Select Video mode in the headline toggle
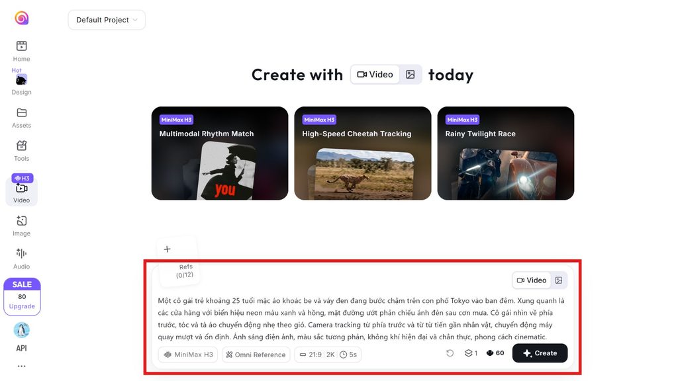Viewport: 678px width, 381px height. pyautogui.click(x=375, y=74)
